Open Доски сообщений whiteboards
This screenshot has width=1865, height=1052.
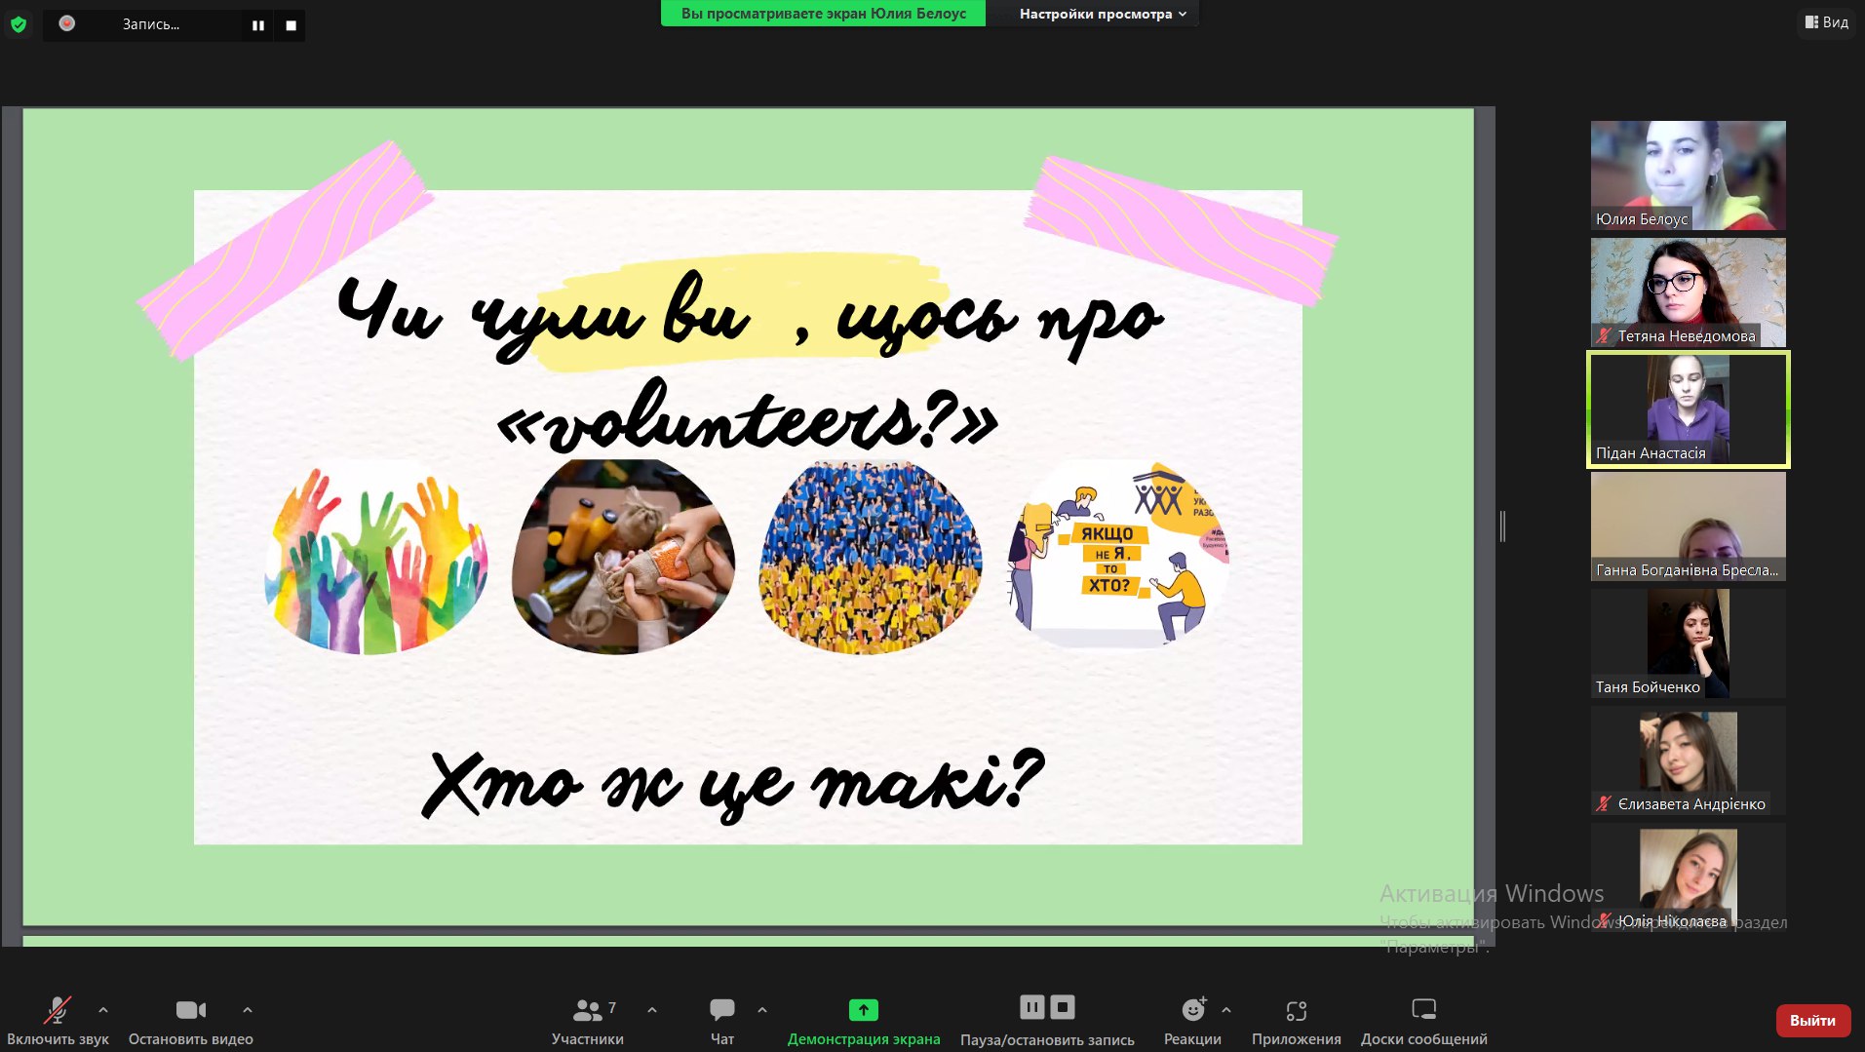(x=1423, y=1020)
